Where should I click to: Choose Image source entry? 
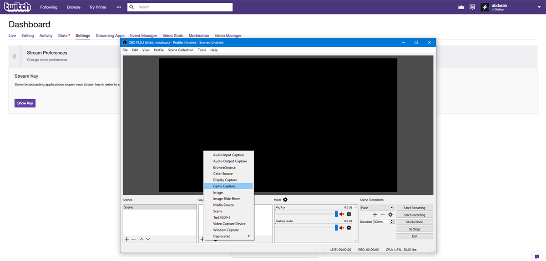click(228, 192)
